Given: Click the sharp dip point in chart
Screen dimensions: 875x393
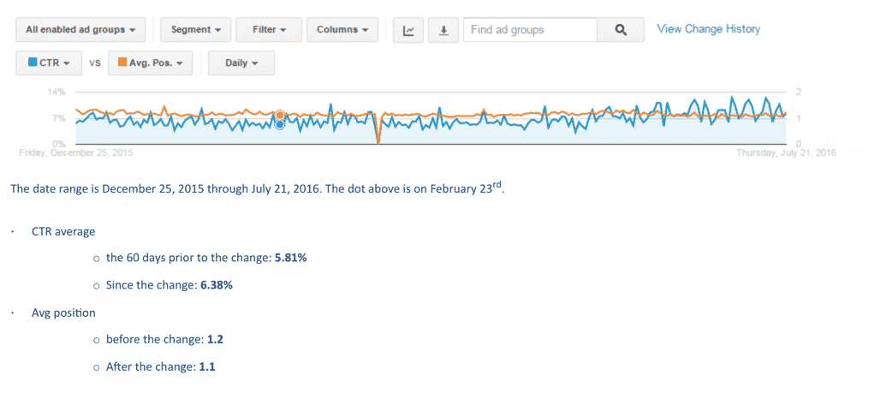Looking at the screenshot, I should point(378,142).
